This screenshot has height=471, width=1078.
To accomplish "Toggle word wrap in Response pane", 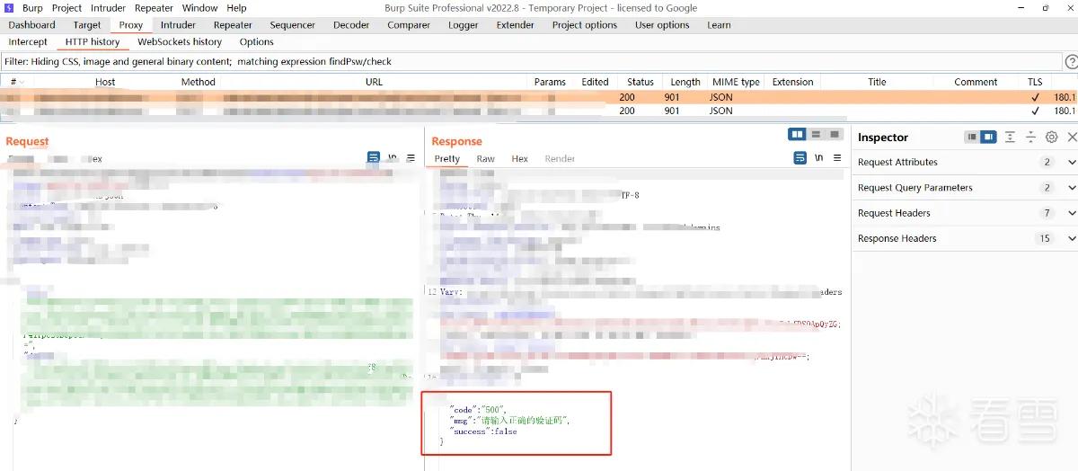I will (x=800, y=158).
